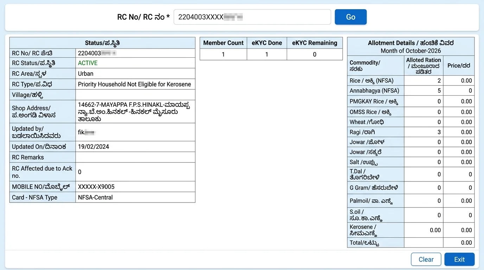The width and height of the screenshot is (484, 270).
Task: Click the OMSS Rice commodity label
Action: click(x=370, y=112)
